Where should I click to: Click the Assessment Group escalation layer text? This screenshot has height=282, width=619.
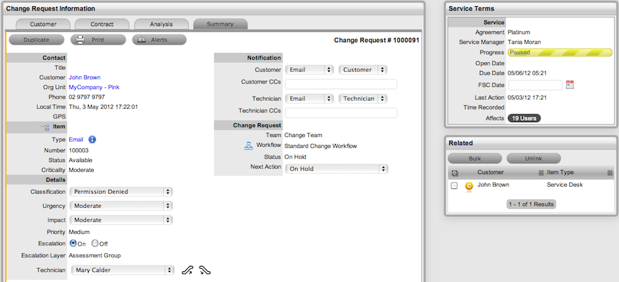95,256
